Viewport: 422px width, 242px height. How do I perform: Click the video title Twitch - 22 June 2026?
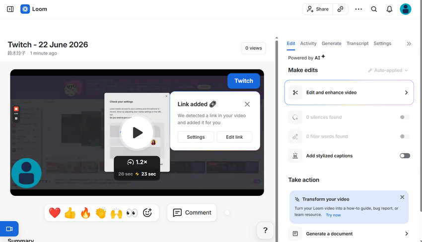pyautogui.click(x=48, y=45)
